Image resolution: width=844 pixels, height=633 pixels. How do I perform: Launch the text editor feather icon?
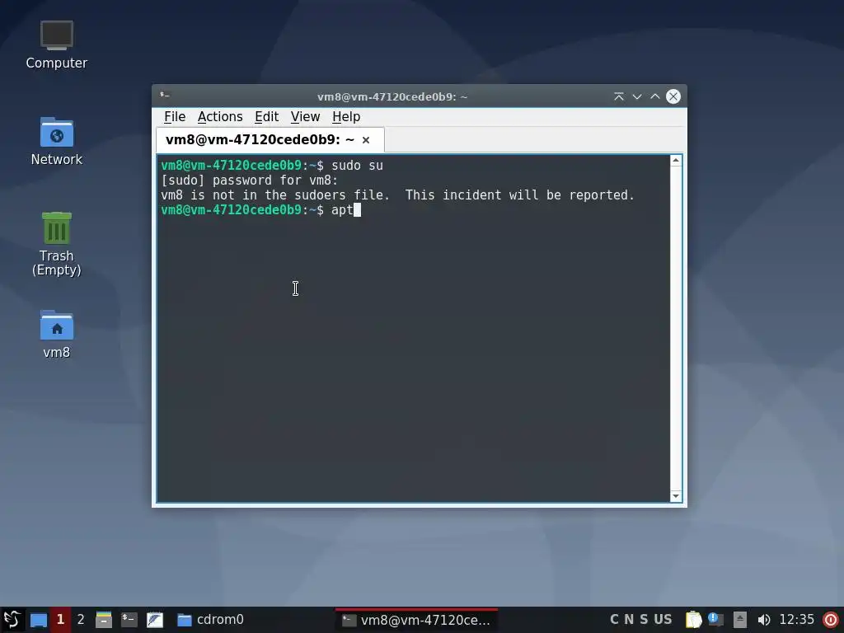[x=155, y=620]
